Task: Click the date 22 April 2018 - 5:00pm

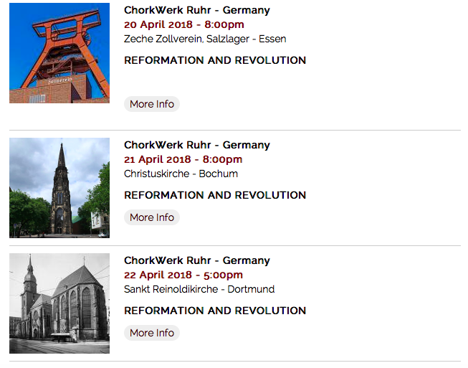Action: (183, 275)
